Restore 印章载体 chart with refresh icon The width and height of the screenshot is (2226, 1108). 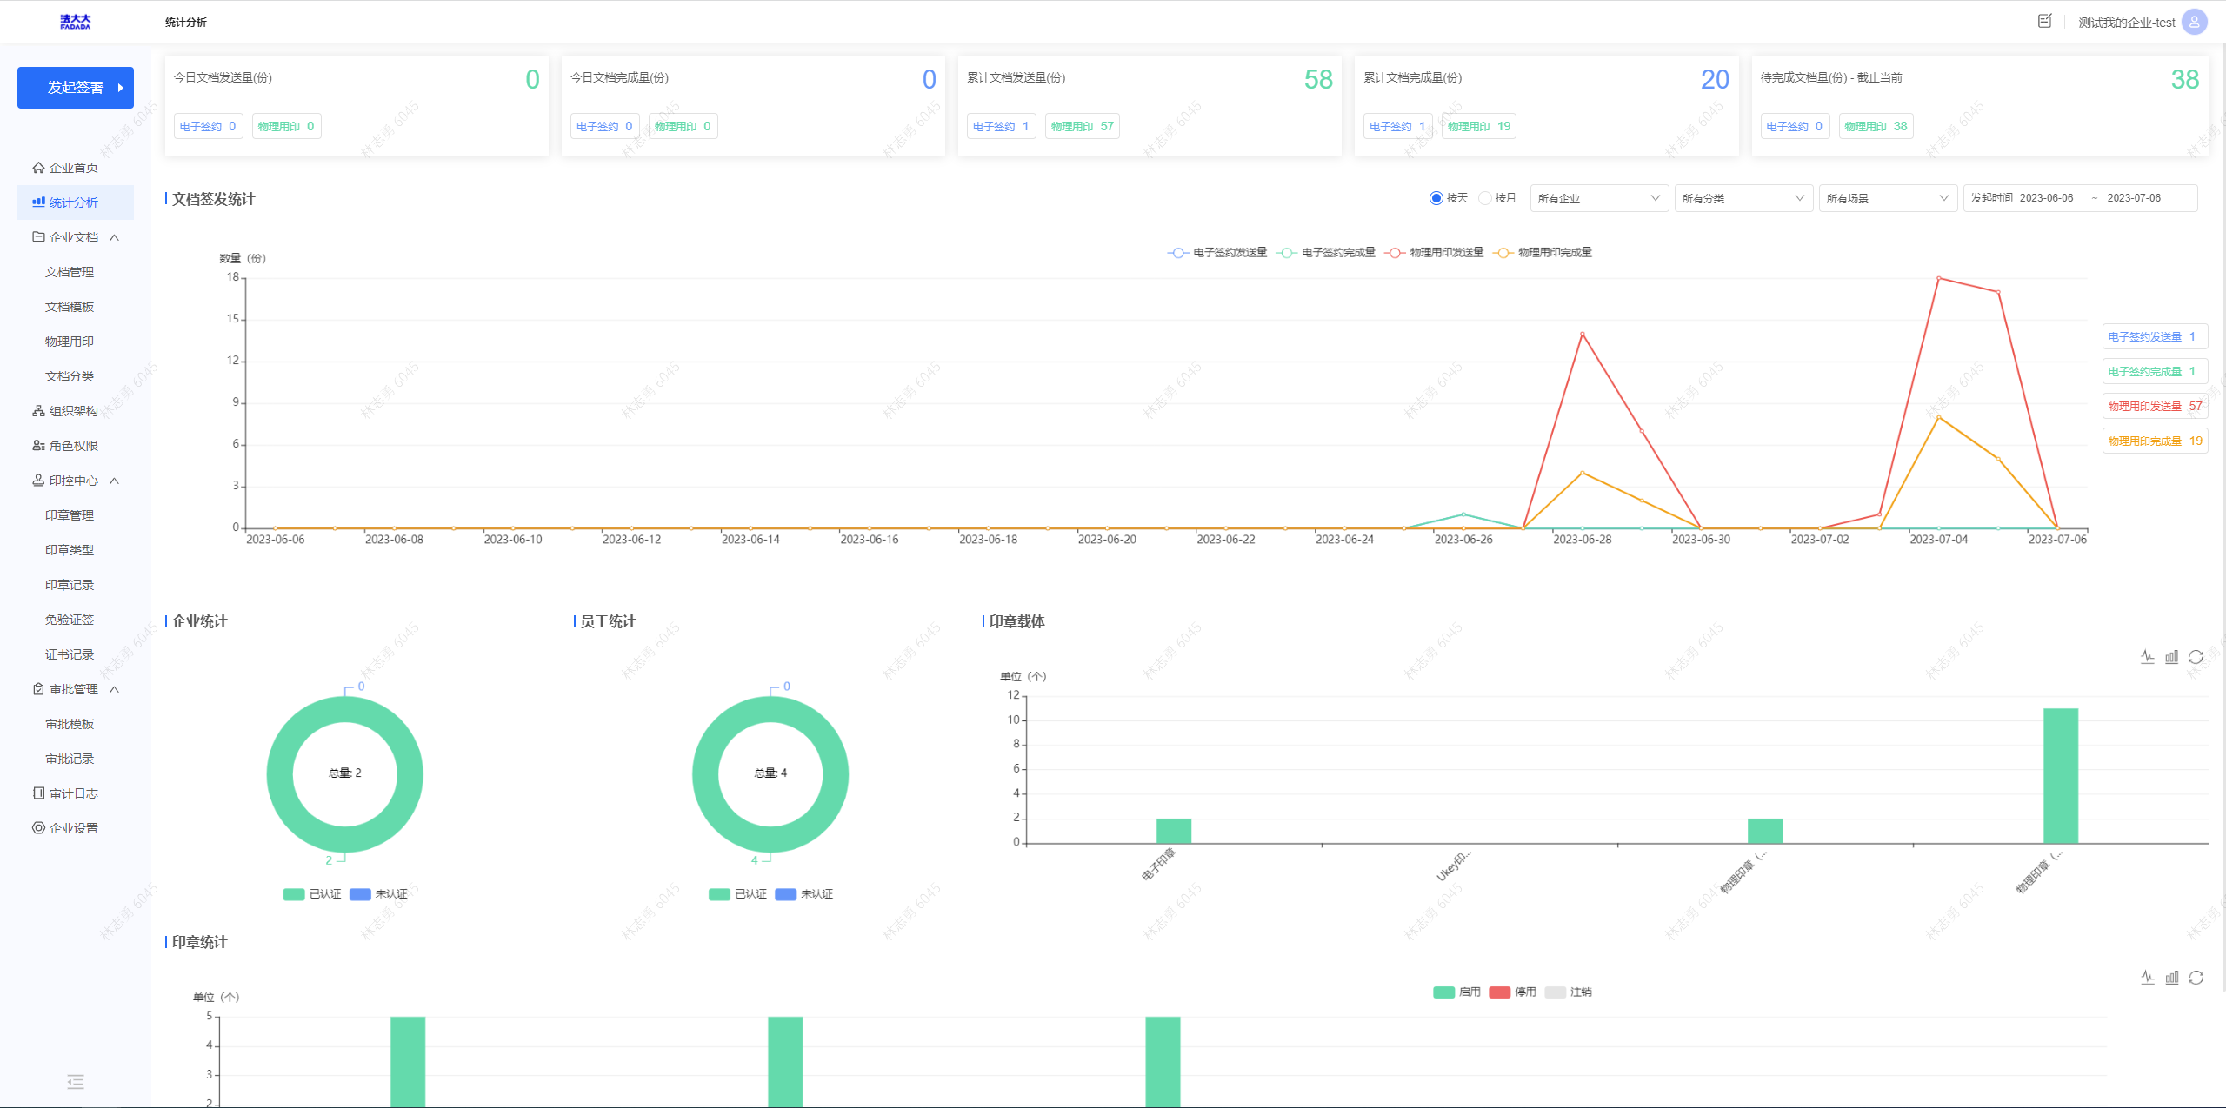coord(2196,657)
